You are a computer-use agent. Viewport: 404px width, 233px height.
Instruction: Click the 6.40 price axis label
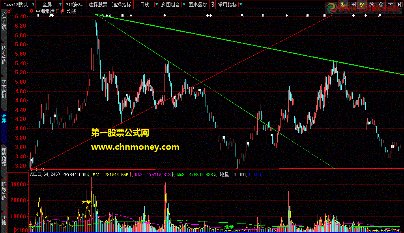click(x=21, y=16)
